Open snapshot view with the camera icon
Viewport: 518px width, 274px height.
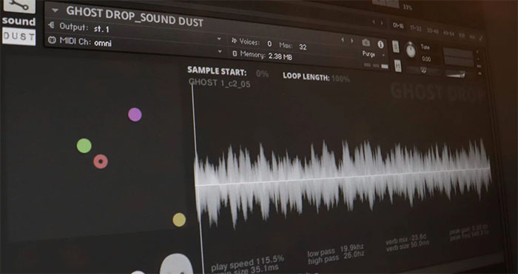coord(366,43)
